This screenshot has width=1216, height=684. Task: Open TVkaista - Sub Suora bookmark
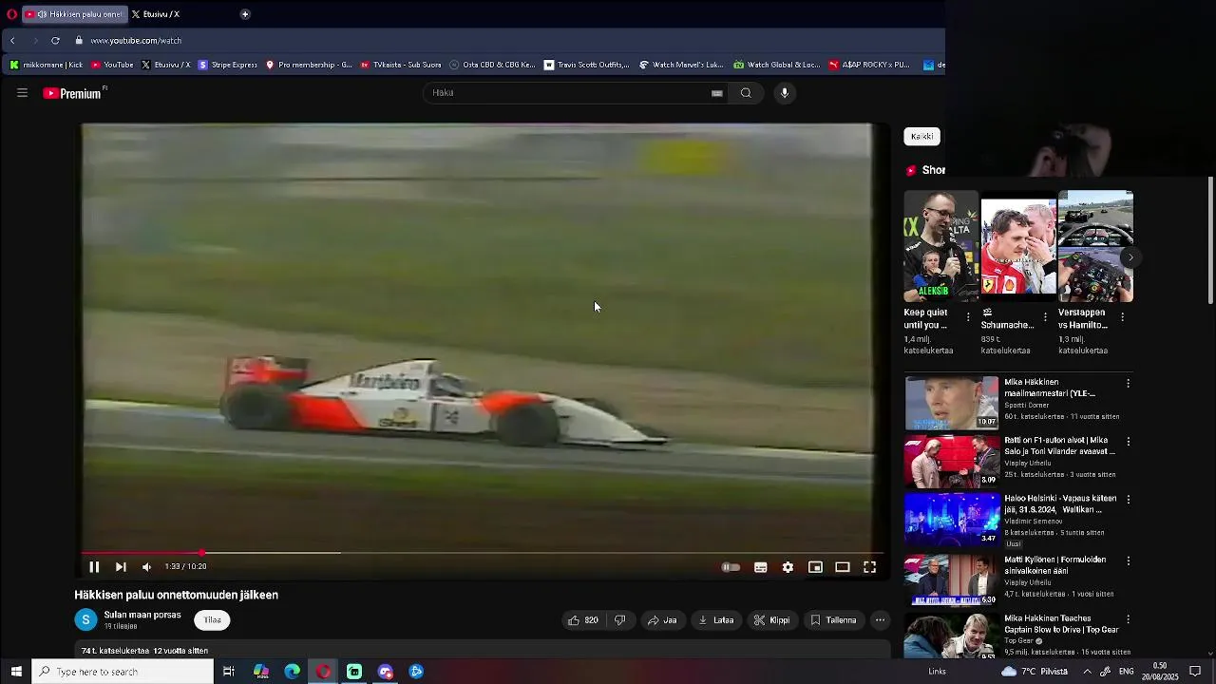click(401, 66)
